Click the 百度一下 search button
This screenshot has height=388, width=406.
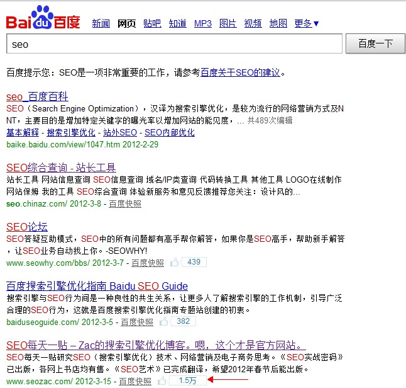375,43
